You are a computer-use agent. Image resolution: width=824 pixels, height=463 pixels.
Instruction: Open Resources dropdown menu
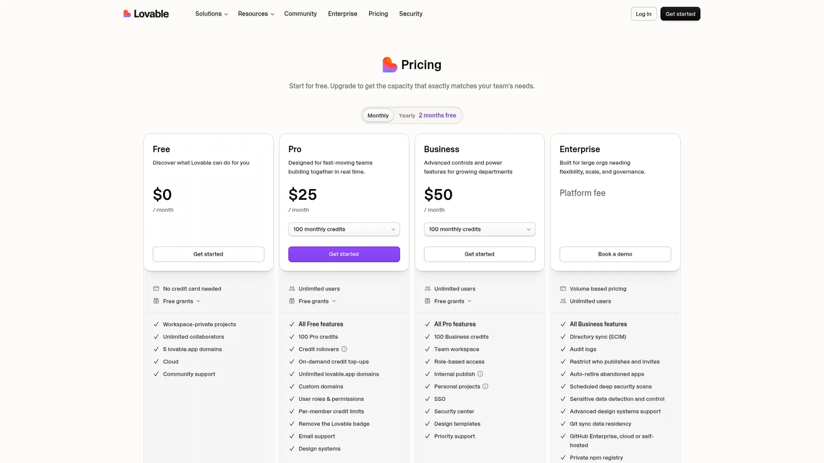(256, 14)
